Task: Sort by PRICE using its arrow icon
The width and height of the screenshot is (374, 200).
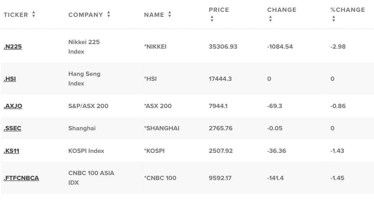Action: tap(212, 19)
